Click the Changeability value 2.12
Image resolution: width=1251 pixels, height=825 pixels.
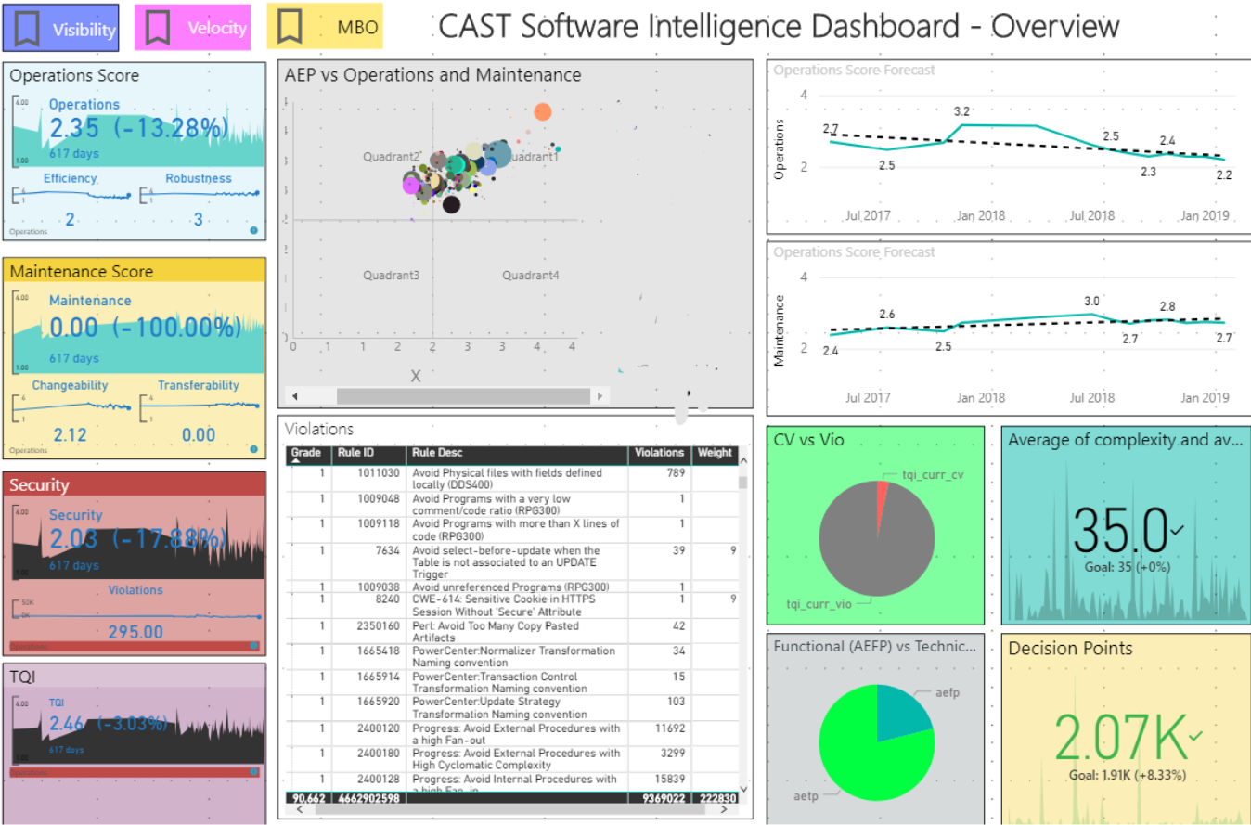tap(70, 434)
